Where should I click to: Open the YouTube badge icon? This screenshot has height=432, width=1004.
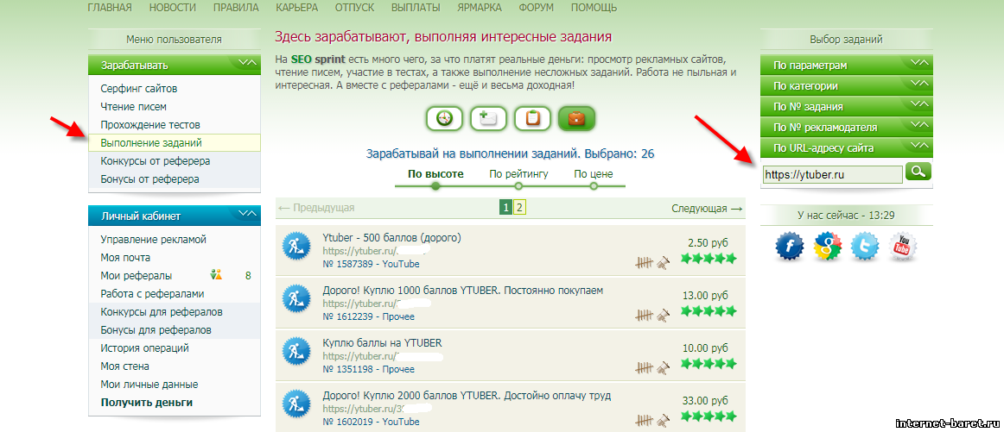tap(903, 247)
